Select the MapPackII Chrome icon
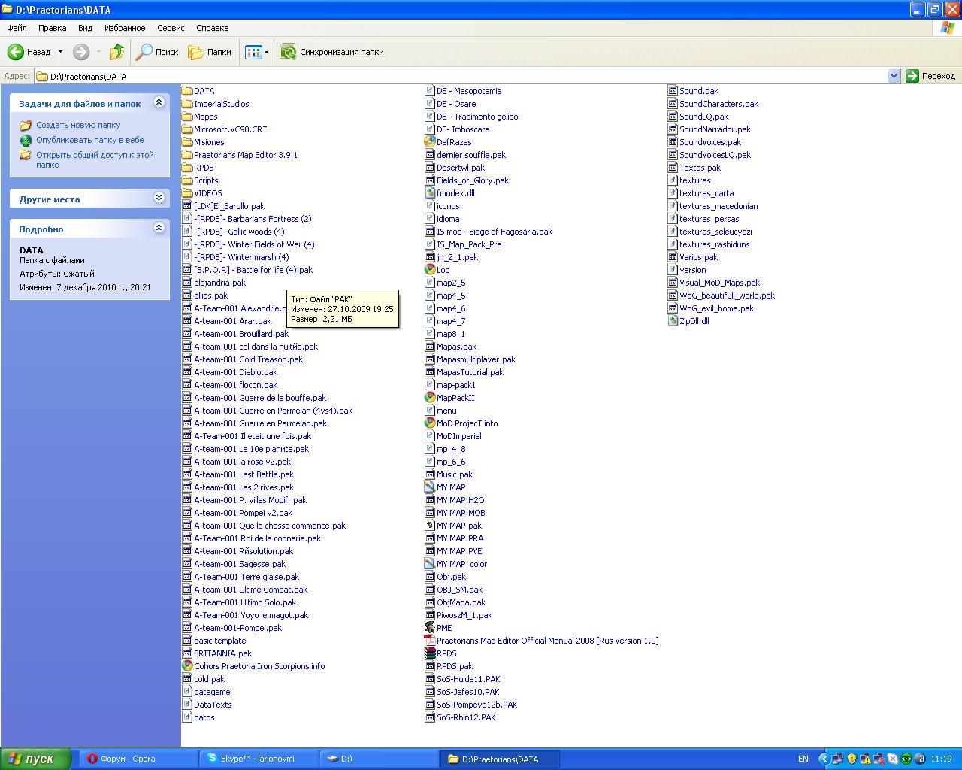Image resolution: width=962 pixels, height=770 pixels. (430, 398)
